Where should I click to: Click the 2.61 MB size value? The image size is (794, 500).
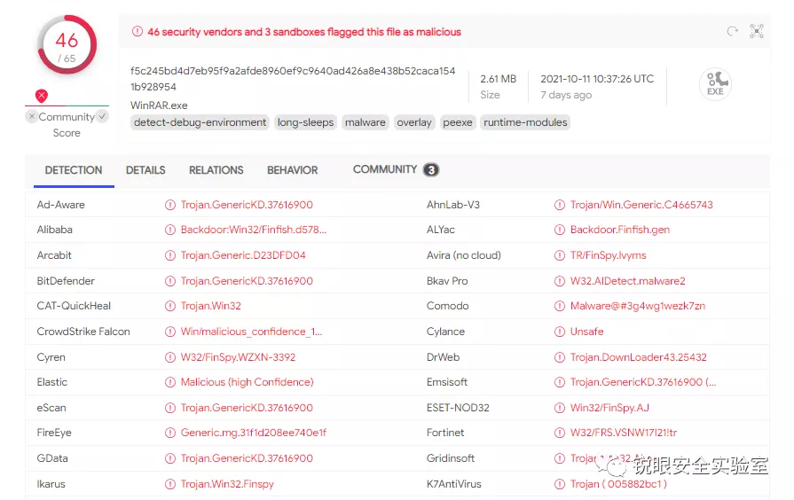coord(499,79)
